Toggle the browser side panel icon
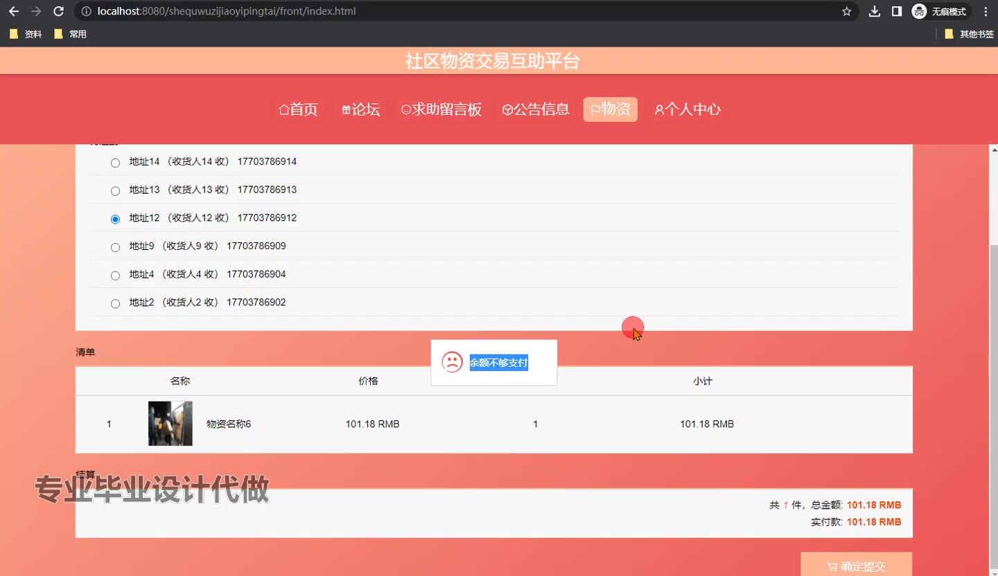Viewport: 998px width, 576px height. [896, 12]
